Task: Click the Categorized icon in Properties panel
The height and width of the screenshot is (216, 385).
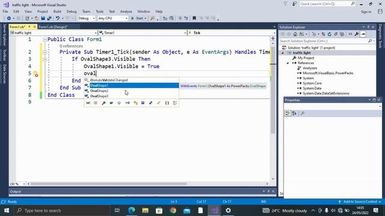Action: [288, 113]
